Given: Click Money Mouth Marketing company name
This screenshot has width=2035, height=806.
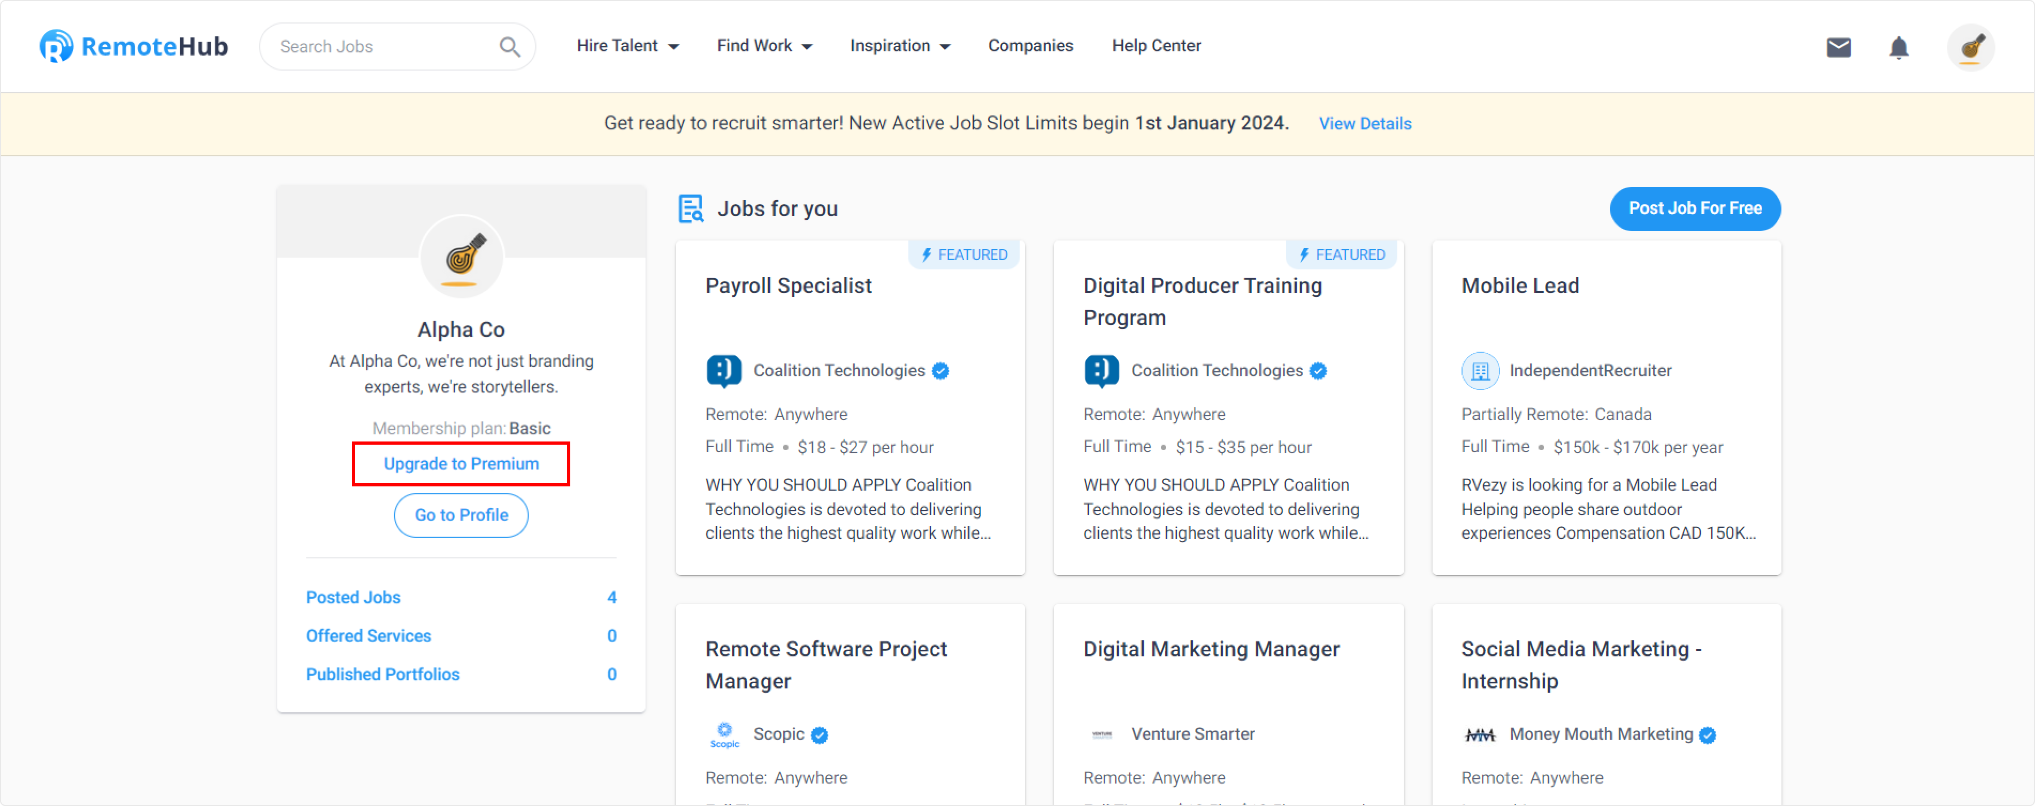Looking at the screenshot, I should [1601, 734].
